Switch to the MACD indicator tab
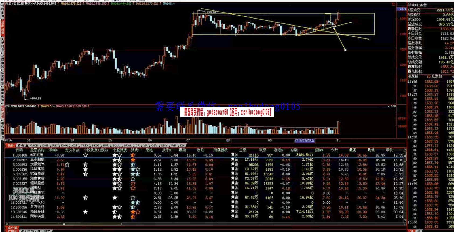 click(34, 146)
